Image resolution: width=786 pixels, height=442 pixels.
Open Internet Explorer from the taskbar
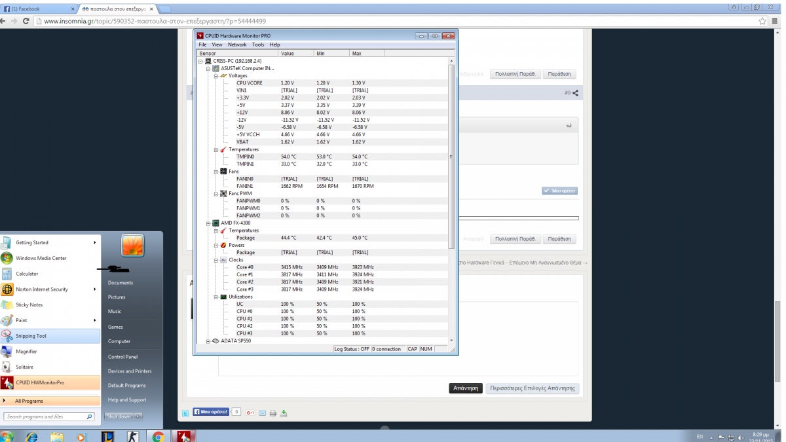pos(31,436)
